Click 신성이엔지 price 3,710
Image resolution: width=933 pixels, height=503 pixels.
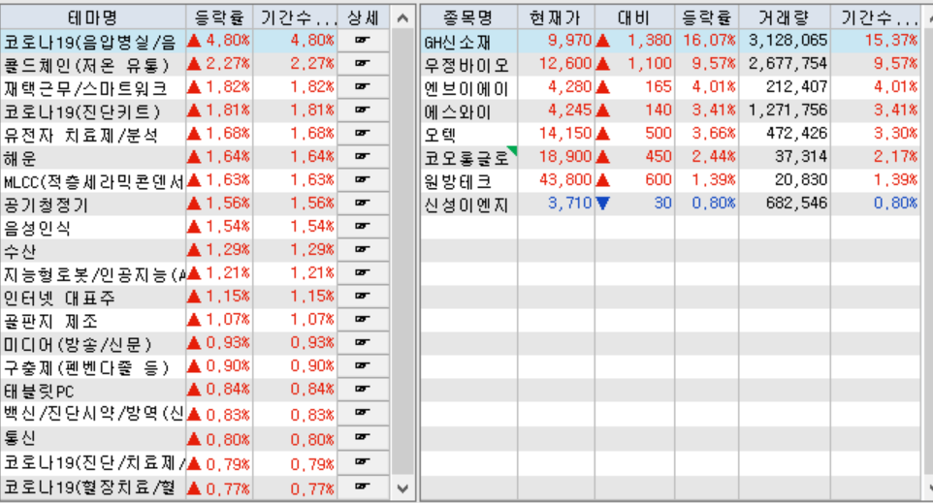[569, 203]
